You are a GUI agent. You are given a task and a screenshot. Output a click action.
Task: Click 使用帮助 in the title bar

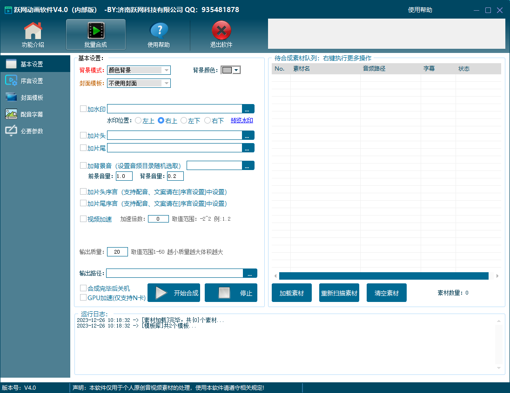(x=420, y=10)
